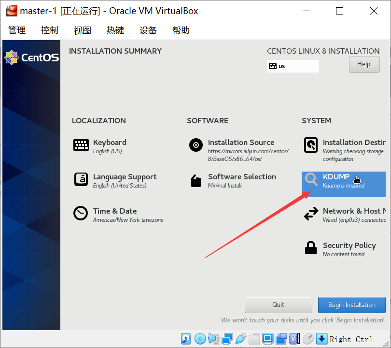Click the Software Selection heading text
Image resolution: width=391 pixels, height=348 pixels.
pyautogui.click(x=242, y=176)
